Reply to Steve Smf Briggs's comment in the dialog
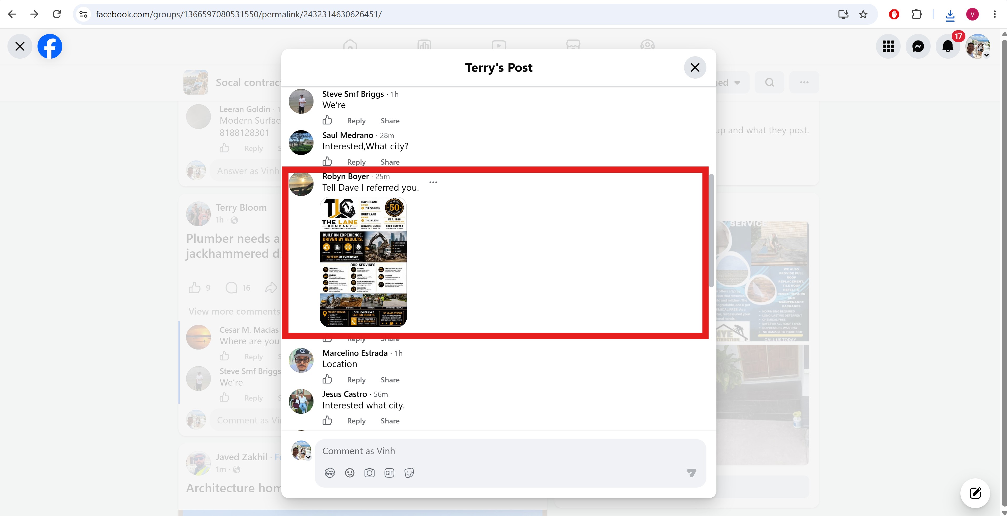1007x516 pixels. [356, 121]
